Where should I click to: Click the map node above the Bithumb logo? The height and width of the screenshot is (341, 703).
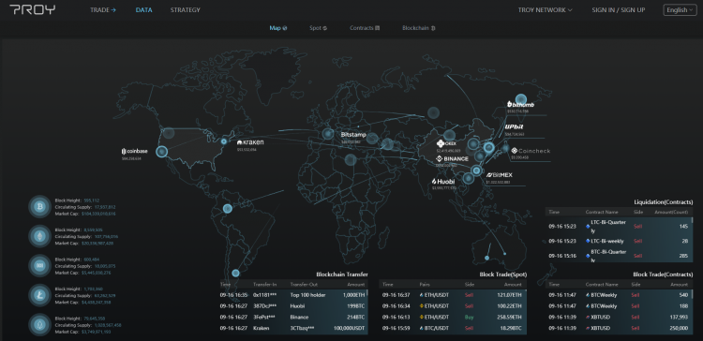tap(520, 99)
